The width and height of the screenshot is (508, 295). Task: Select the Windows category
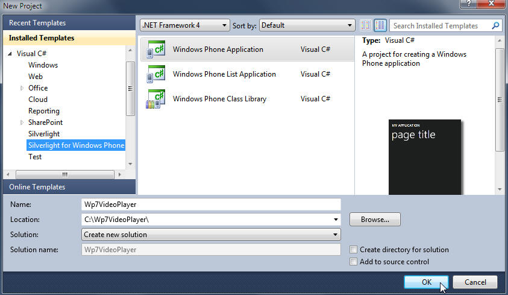[43, 65]
